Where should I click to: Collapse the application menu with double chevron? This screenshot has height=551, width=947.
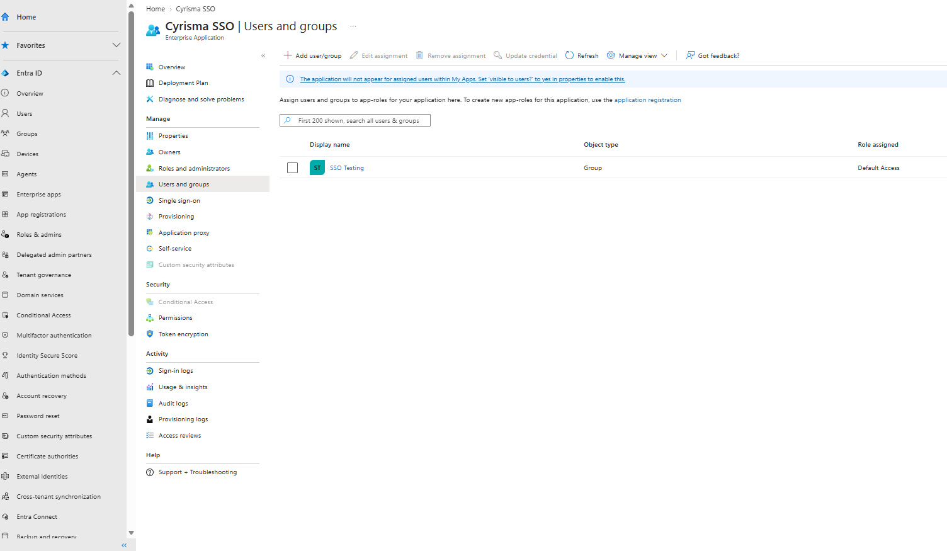click(x=263, y=56)
